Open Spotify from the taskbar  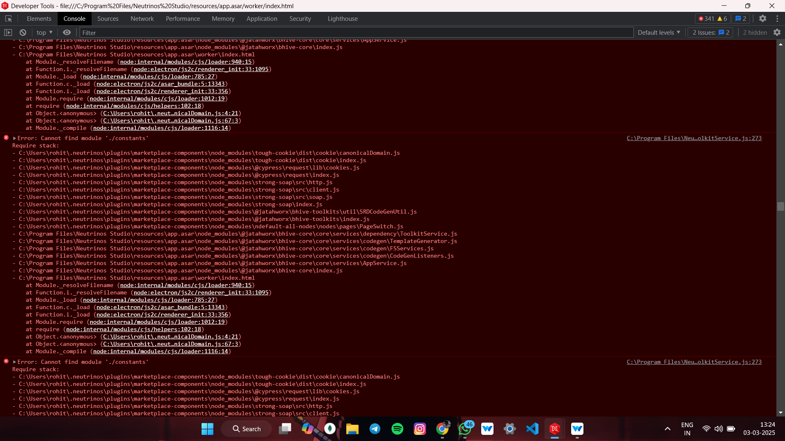point(397,429)
